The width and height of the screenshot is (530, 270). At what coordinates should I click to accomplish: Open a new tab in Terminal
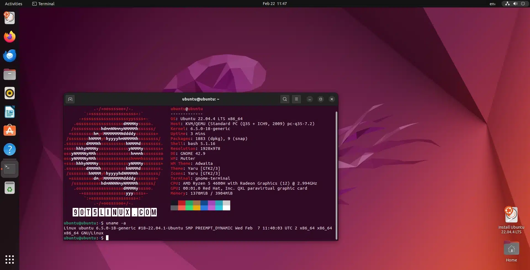pos(70,99)
